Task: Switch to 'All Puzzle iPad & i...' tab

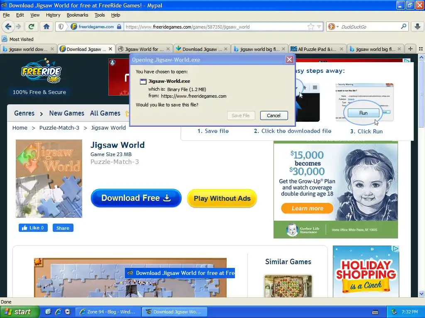Action: pos(318,49)
